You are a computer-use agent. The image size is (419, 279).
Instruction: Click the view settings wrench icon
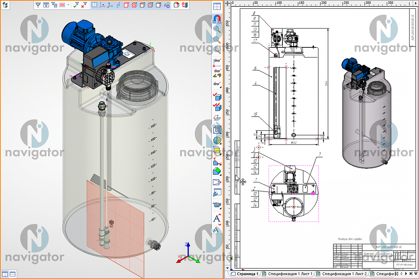[x=217, y=193]
